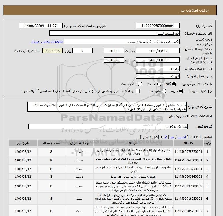Click item name مانتو و شلوار اداری سایز جور بلوط

(x=133, y=177)
